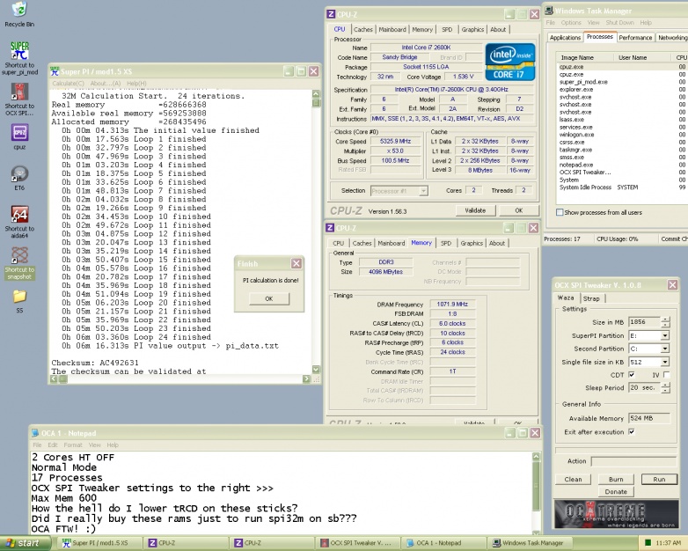Open the cpuz desktop icon

pyautogui.click(x=19, y=134)
